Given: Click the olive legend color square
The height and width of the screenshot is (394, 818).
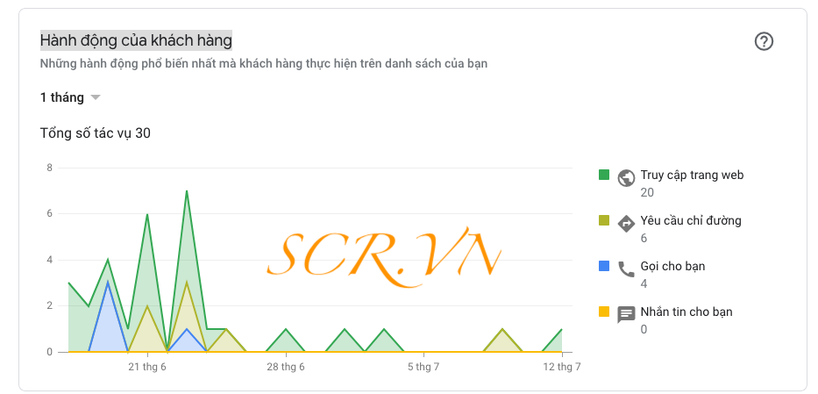Looking at the screenshot, I should (604, 220).
